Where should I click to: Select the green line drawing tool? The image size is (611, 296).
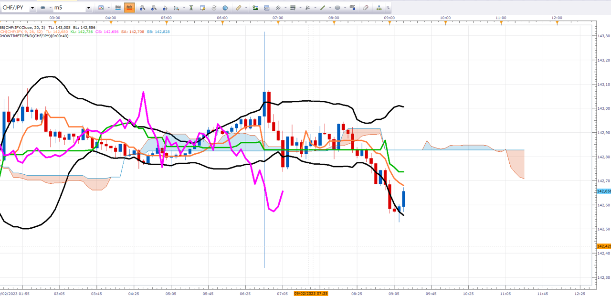(323, 8)
